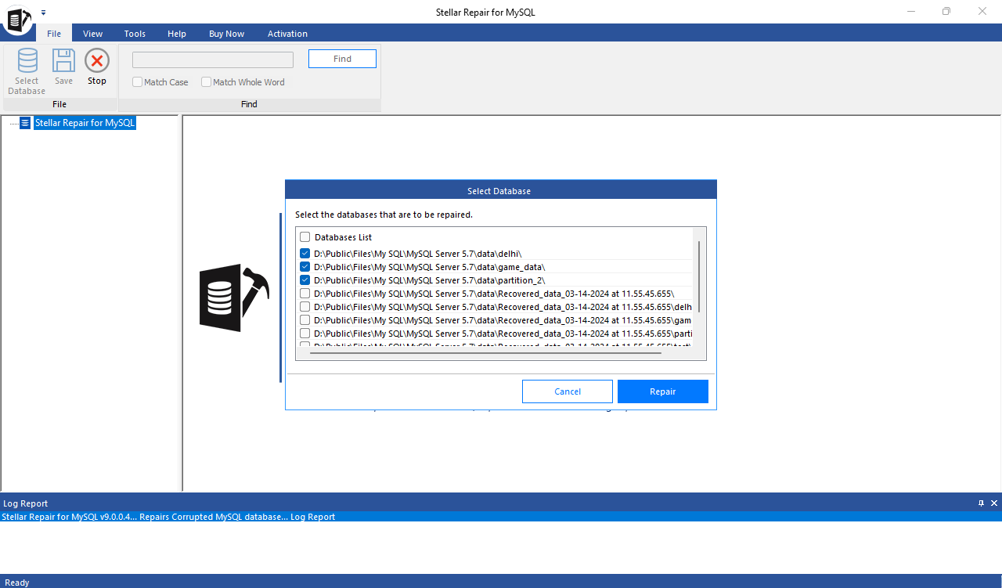Viewport: 1002px width, 588px height.
Task: Uncheck the partition_2 database checkbox
Action: point(305,280)
